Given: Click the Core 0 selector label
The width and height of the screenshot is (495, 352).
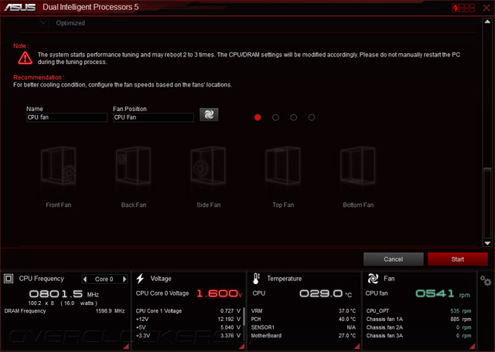Looking at the screenshot, I should (x=104, y=279).
